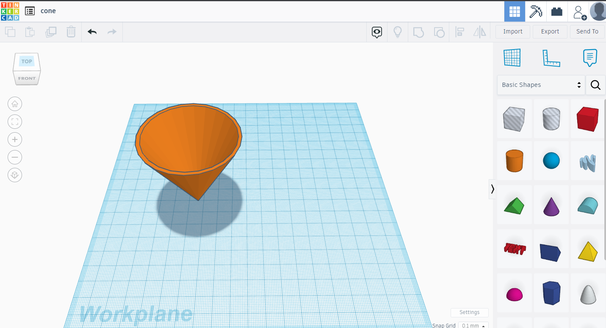Screen dimensions: 606x328
Task: Open the Basic Shapes category dropdown
Action: pyautogui.click(x=541, y=85)
